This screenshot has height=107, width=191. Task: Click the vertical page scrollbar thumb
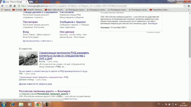[x=190, y=42]
